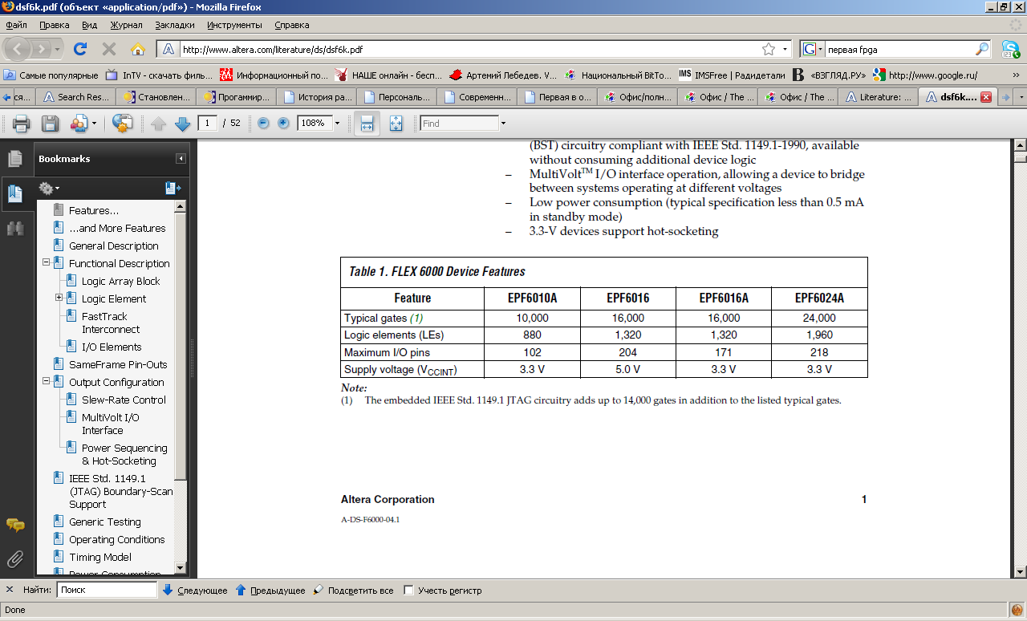
Task: Click the Adobe online services globe icon
Action: pyautogui.click(x=122, y=124)
